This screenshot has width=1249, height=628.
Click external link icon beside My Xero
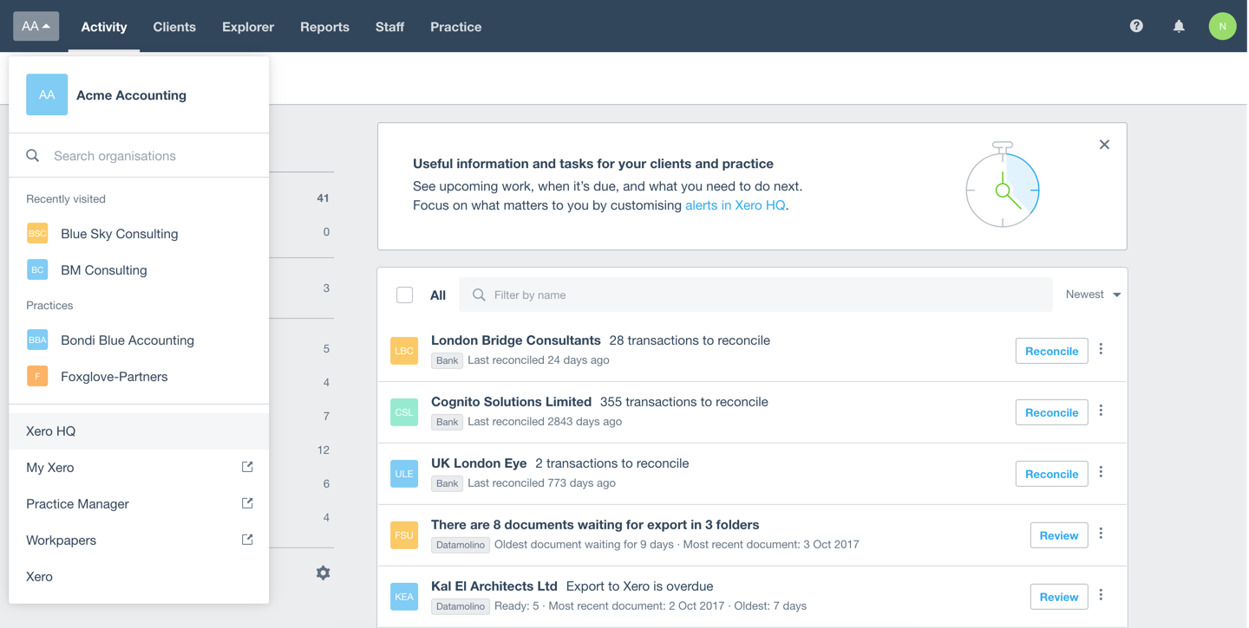[247, 467]
